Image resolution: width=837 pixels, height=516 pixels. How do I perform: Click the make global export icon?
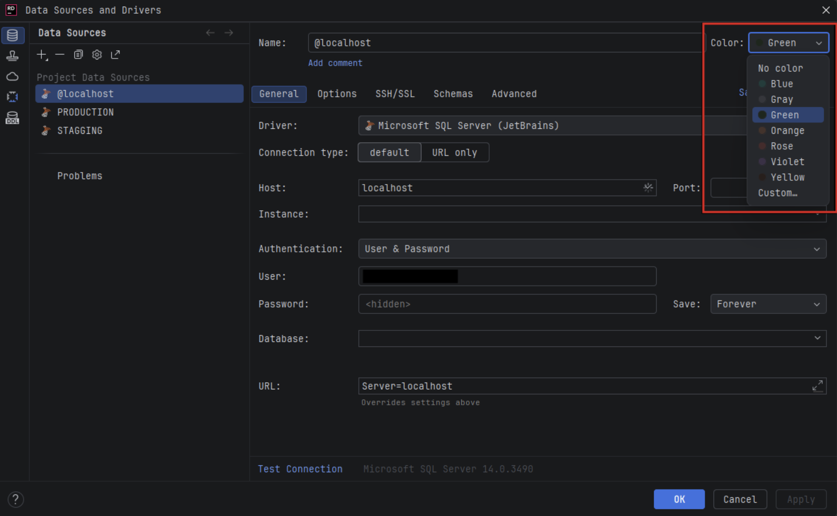pos(116,54)
